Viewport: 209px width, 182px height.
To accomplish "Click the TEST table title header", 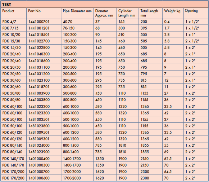I will coord(6,5).
